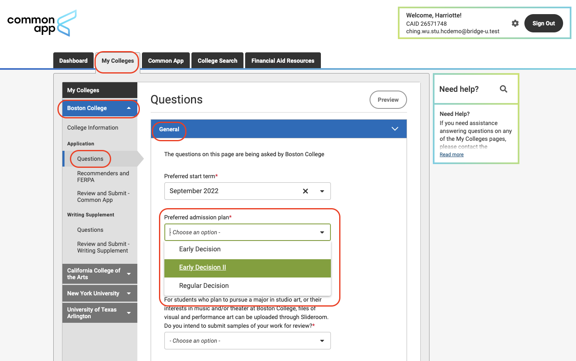576x361 pixels.
Task: Click the Sign Out button
Action: click(544, 23)
